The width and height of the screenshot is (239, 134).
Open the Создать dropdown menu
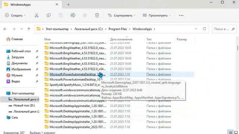15,15
